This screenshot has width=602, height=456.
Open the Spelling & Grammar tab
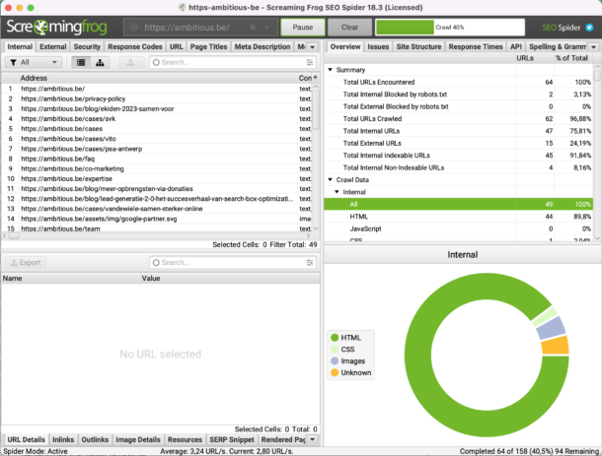[x=558, y=46]
